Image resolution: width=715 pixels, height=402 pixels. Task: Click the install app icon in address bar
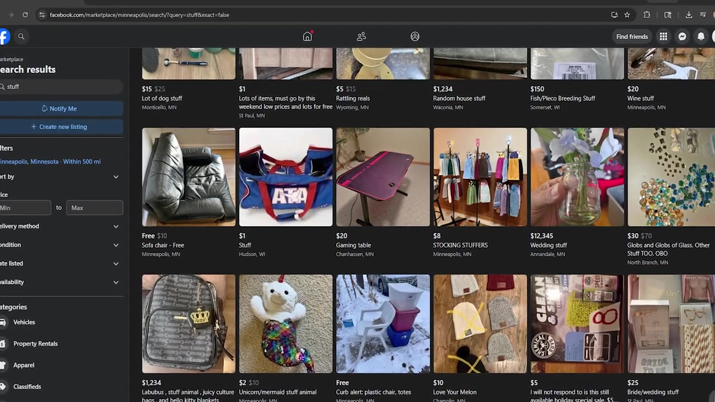click(614, 15)
